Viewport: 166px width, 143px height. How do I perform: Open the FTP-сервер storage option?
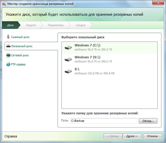pos(18,64)
